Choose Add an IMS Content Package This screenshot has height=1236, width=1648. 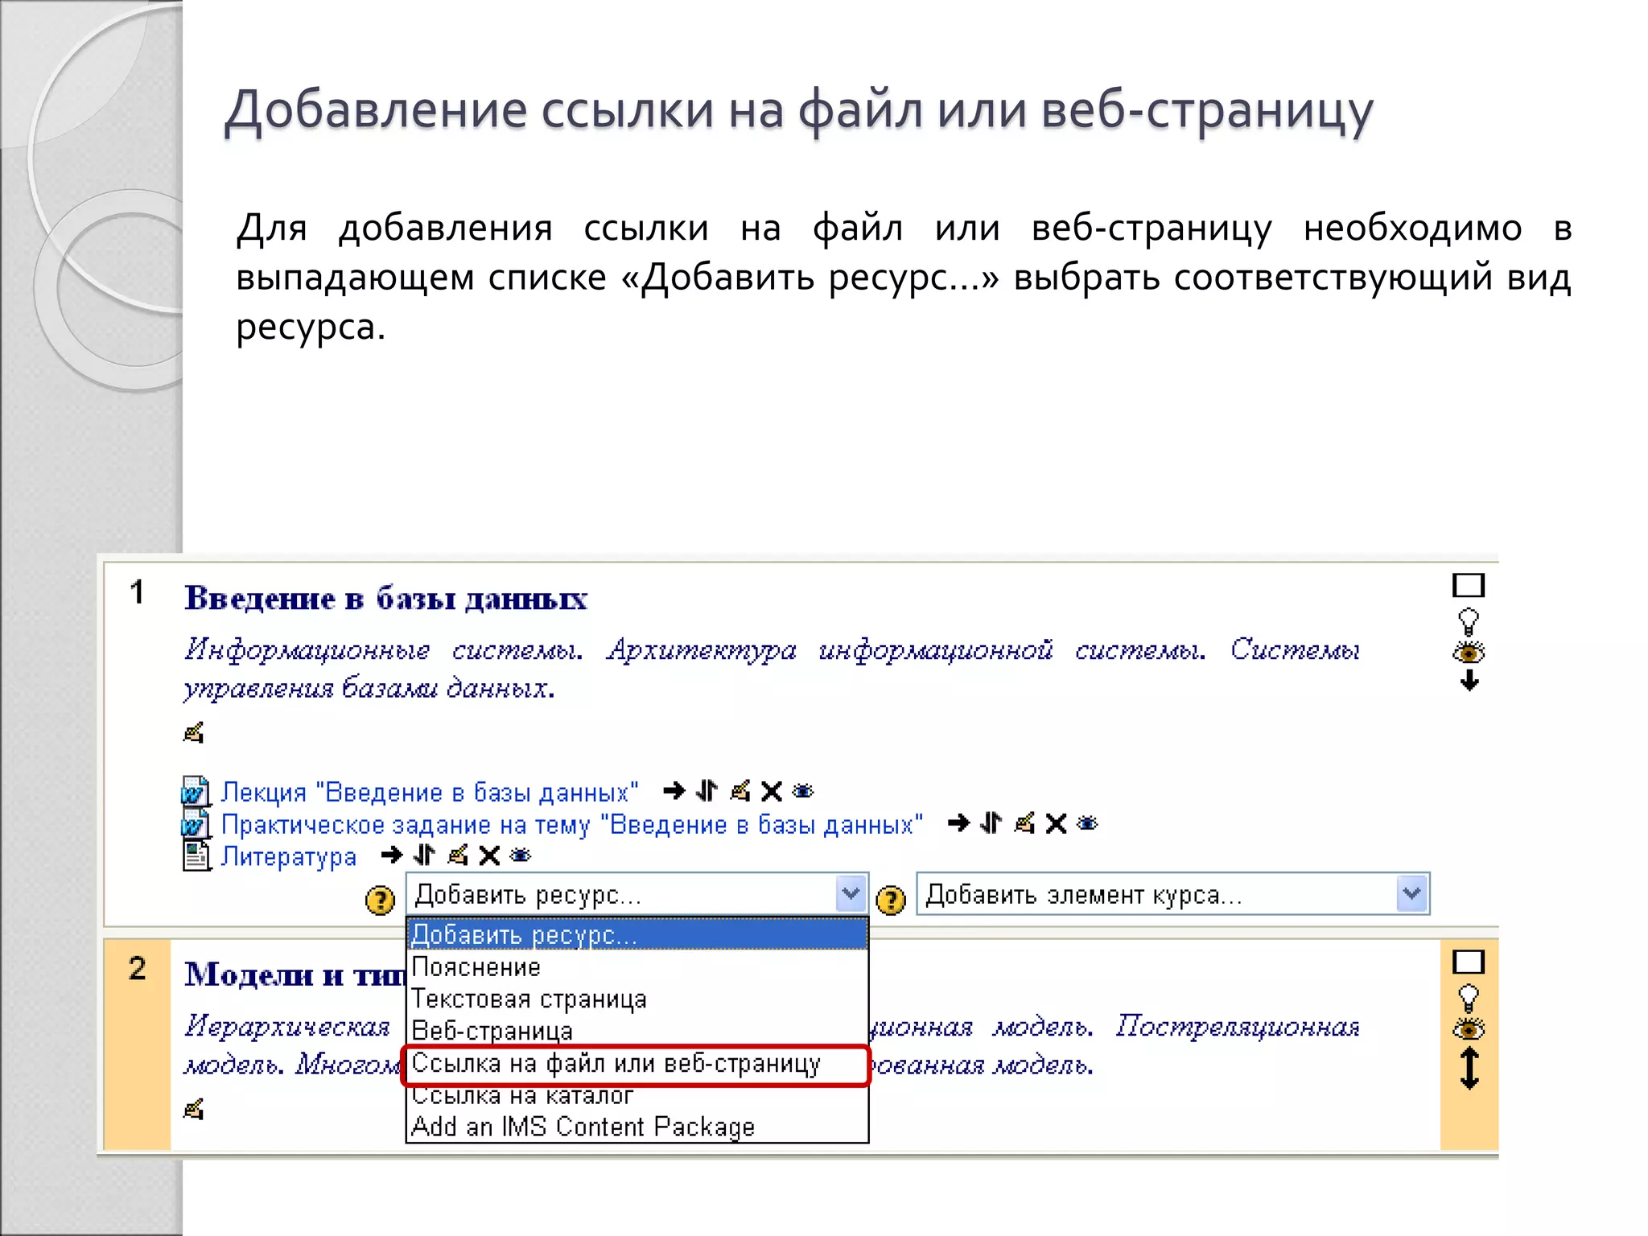coord(637,1127)
